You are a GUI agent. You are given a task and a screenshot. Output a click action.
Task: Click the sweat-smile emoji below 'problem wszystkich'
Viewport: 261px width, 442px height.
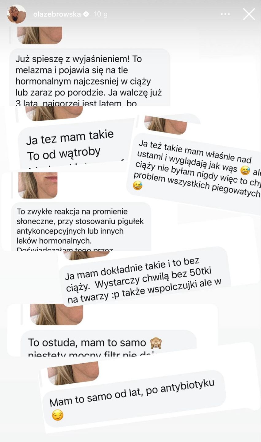(137, 186)
